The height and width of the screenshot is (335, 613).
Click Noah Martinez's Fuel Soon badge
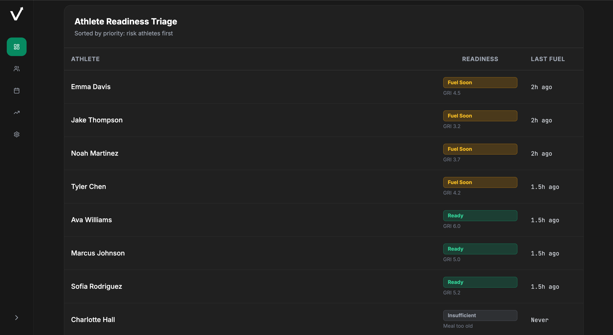point(480,149)
